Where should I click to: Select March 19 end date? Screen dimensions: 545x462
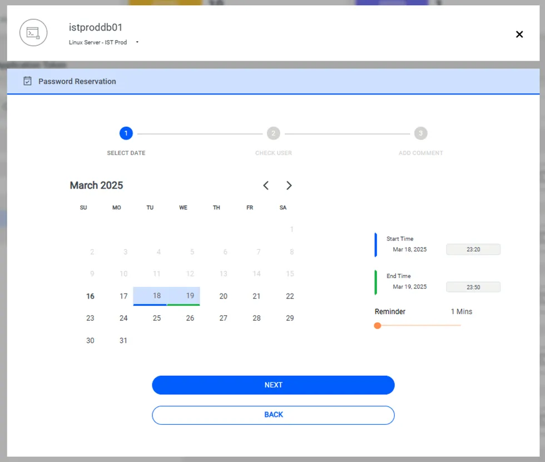183,296
